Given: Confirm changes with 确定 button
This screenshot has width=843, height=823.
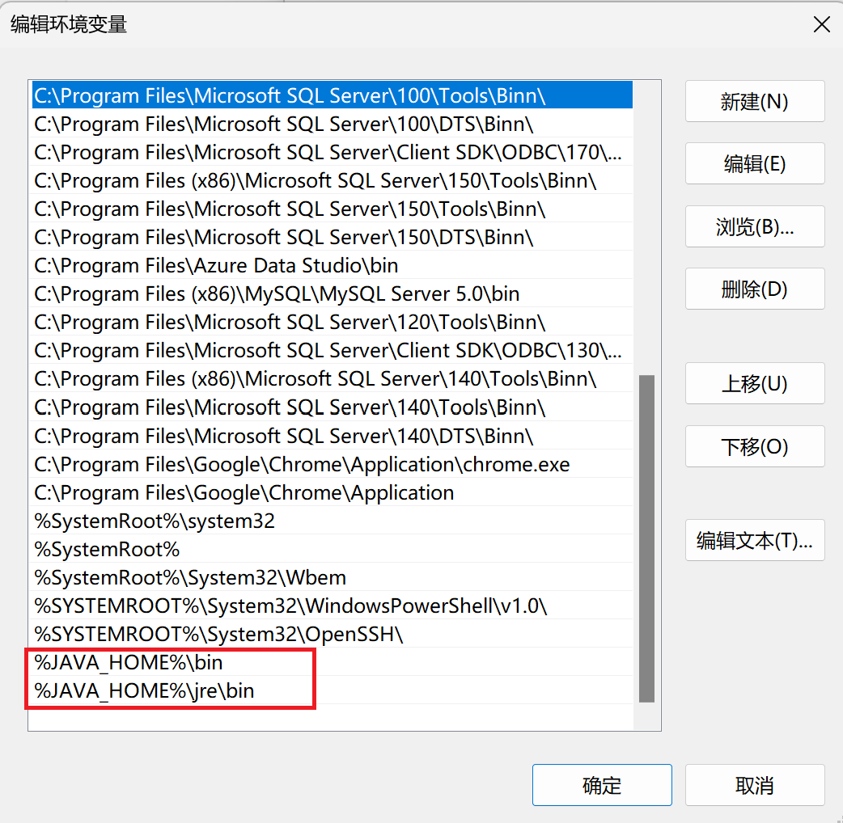Looking at the screenshot, I should tap(602, 785).
